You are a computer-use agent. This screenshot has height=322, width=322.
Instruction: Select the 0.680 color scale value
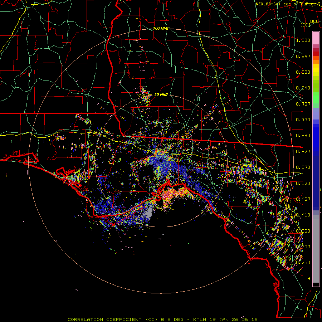tap(303, 136)
